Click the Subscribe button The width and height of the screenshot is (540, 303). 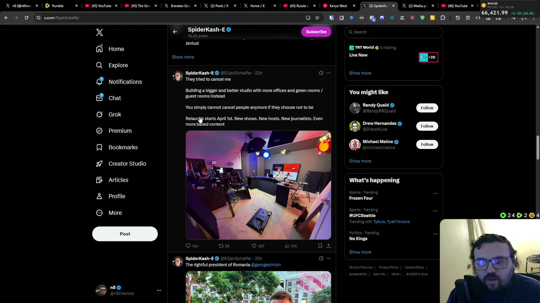click(x=316, y=32)
